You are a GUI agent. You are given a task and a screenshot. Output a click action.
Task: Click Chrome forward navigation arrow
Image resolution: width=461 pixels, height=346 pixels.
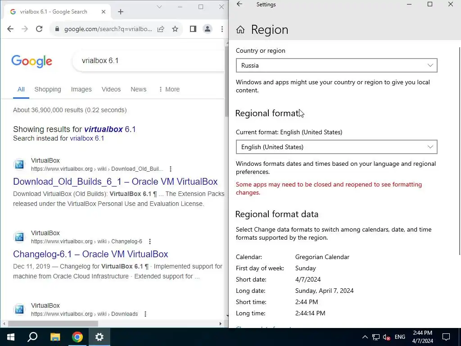pos(25,29)
